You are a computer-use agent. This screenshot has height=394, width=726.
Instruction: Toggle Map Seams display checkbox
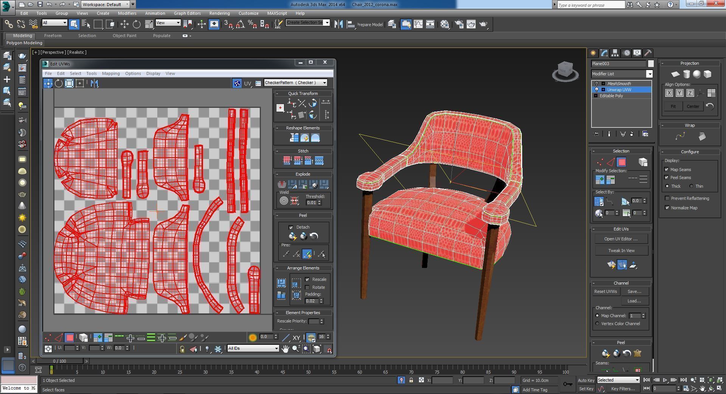pyautogui.click(x=667, y=170)
